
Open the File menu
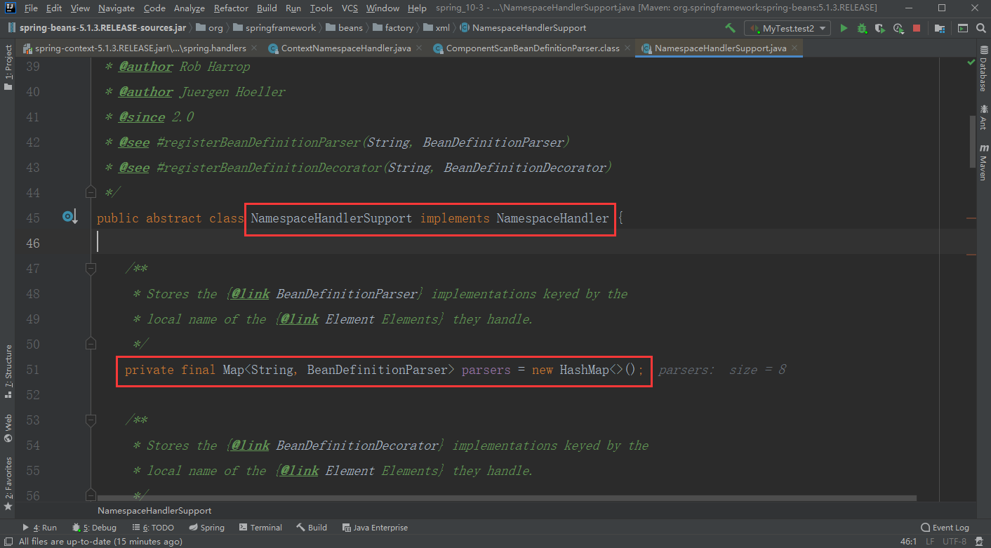(x=31, y=8)
